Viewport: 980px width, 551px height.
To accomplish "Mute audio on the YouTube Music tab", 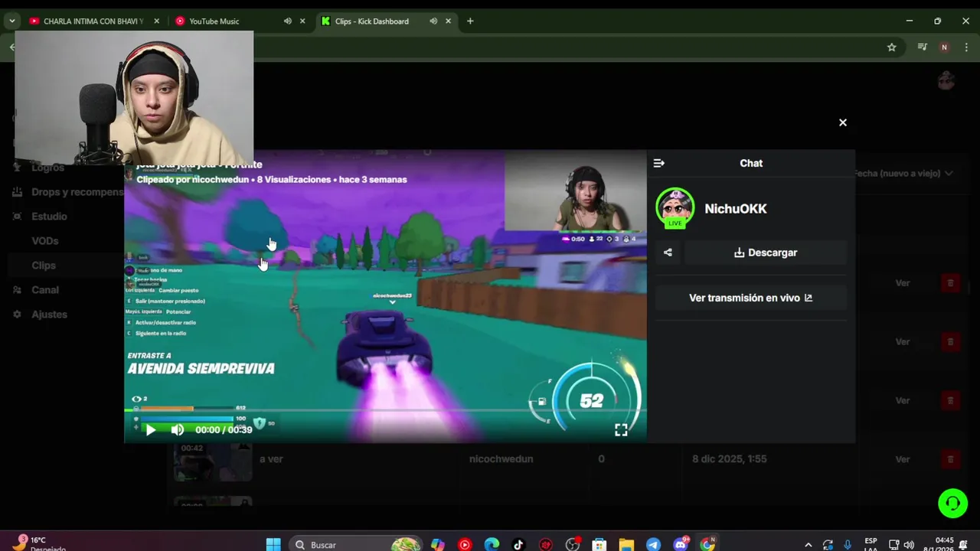I will (288, 21).
